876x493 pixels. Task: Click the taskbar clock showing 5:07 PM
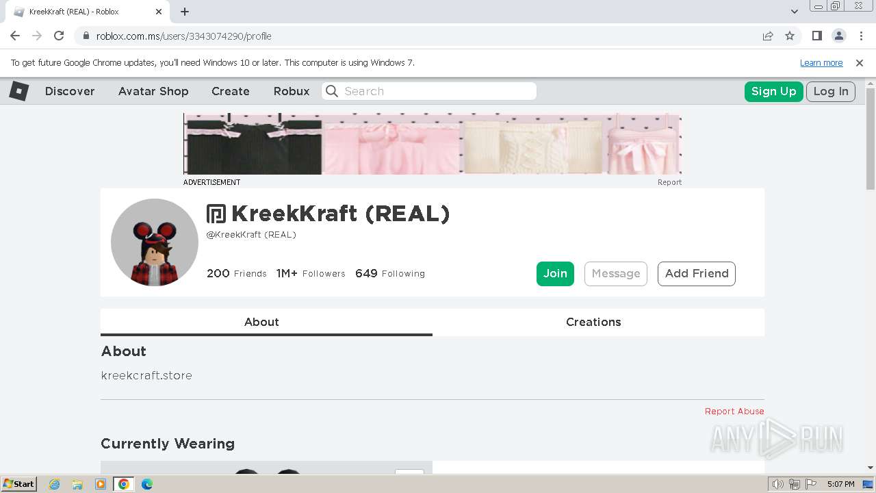841,484
